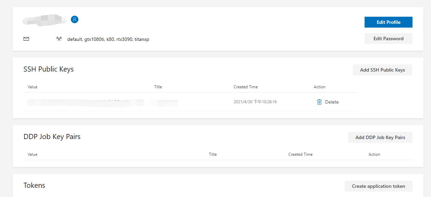Add SSH Public Keys
The width and height of the screenshot is (431, 197).
point(382,70)
